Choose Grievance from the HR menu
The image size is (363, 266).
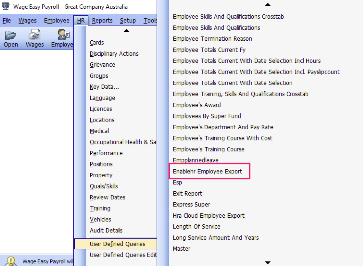102,65
